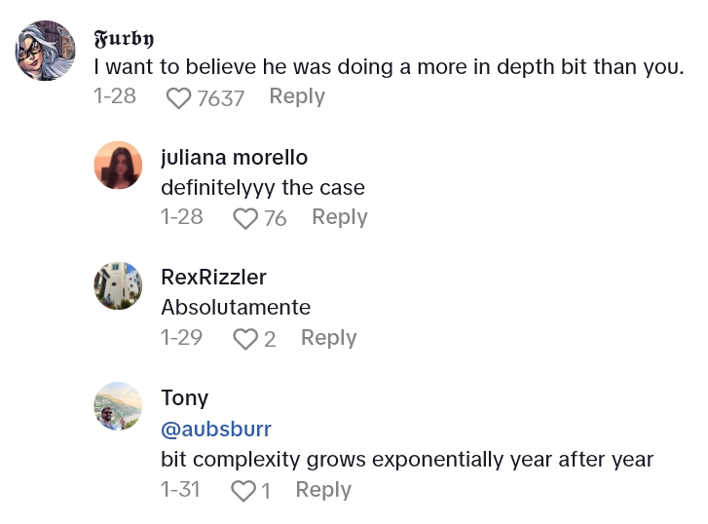Open the @aubsburr mention link
Viewport: 708px width, 524px height.
pyautogui.click(x=216, y=430)
